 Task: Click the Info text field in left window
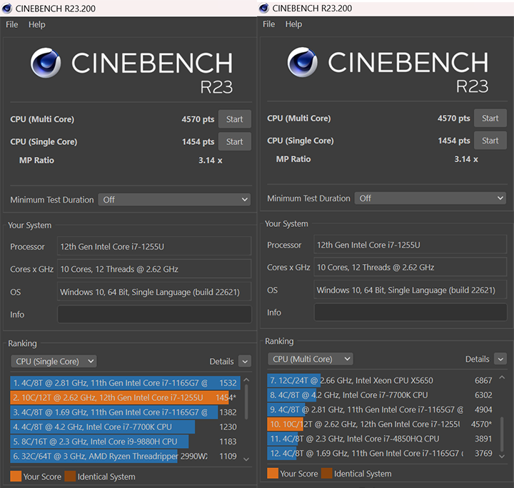coord(154,315)
